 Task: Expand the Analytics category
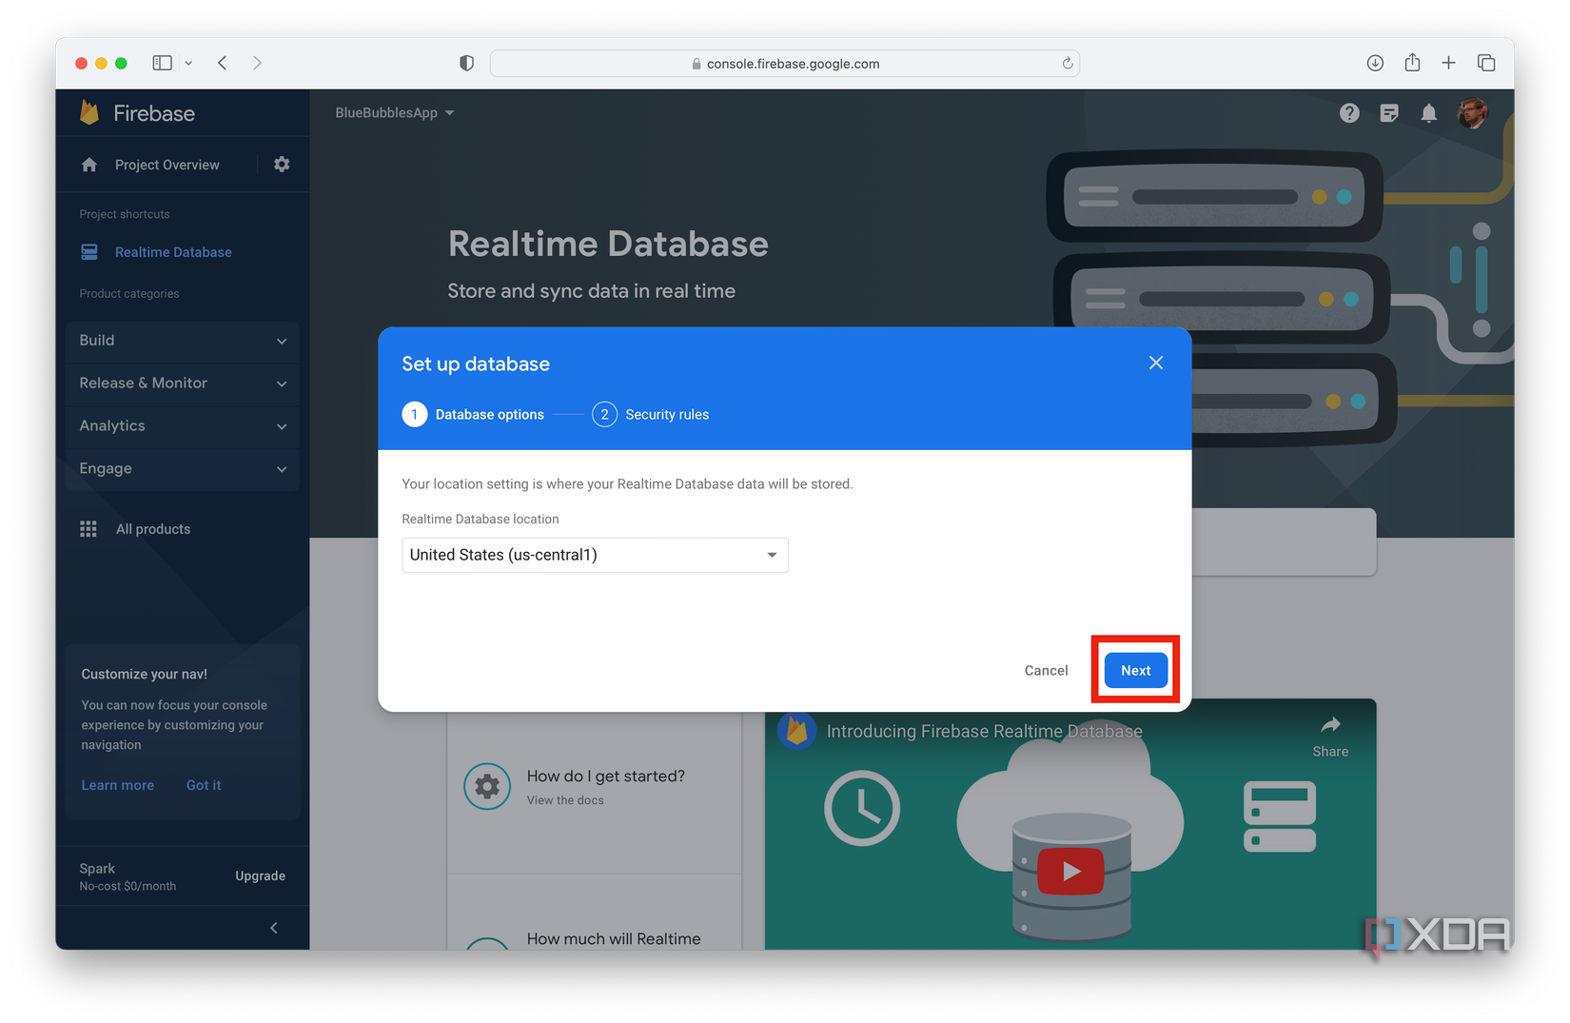183,426
